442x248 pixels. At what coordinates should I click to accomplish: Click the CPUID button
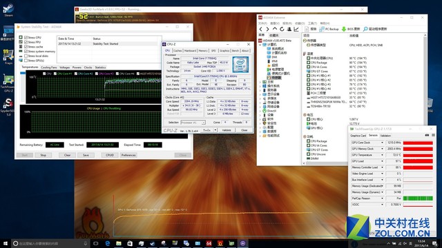click(x=110, y=155)
